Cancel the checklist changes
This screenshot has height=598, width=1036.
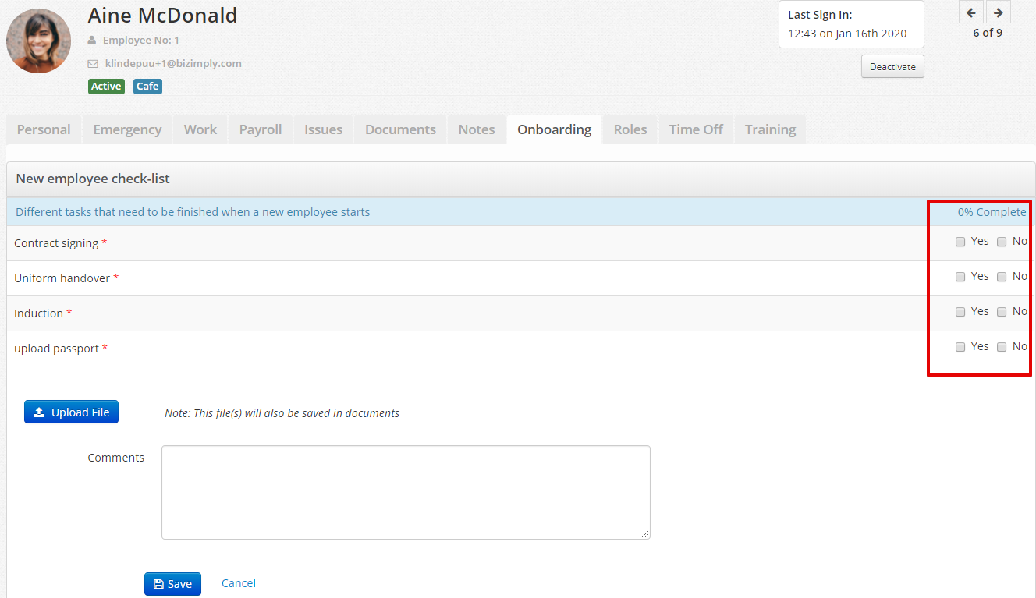(x=239, y=583)
